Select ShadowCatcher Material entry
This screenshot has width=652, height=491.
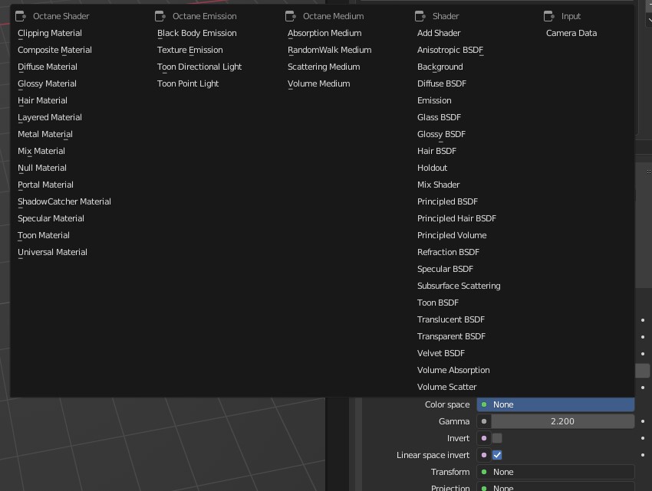coord(64,201)
